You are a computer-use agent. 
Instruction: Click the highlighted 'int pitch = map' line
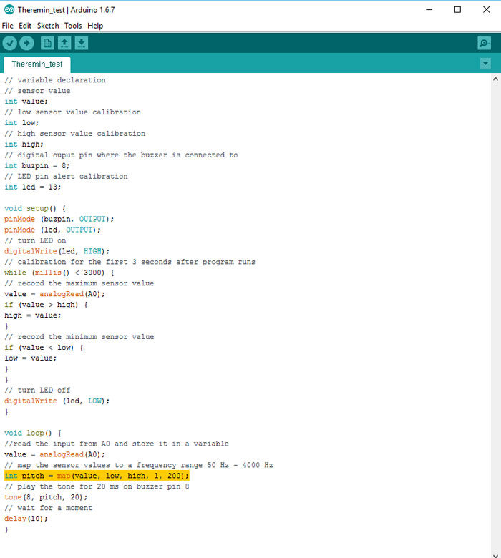[97, 476]
